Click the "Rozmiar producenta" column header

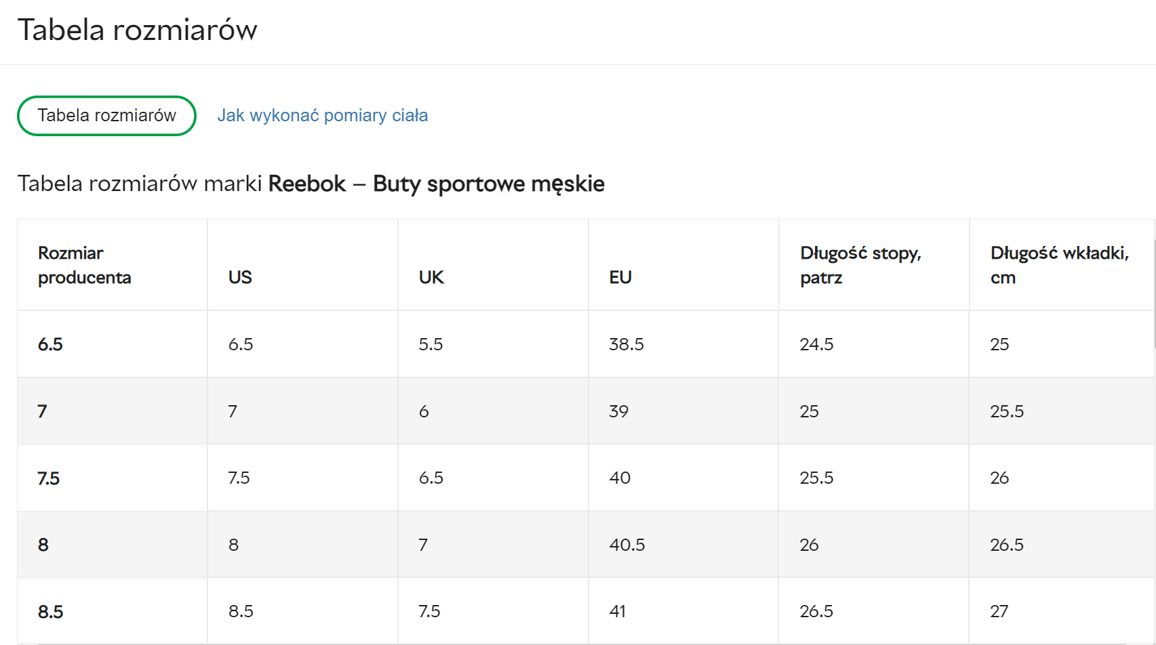click(84, 265)
